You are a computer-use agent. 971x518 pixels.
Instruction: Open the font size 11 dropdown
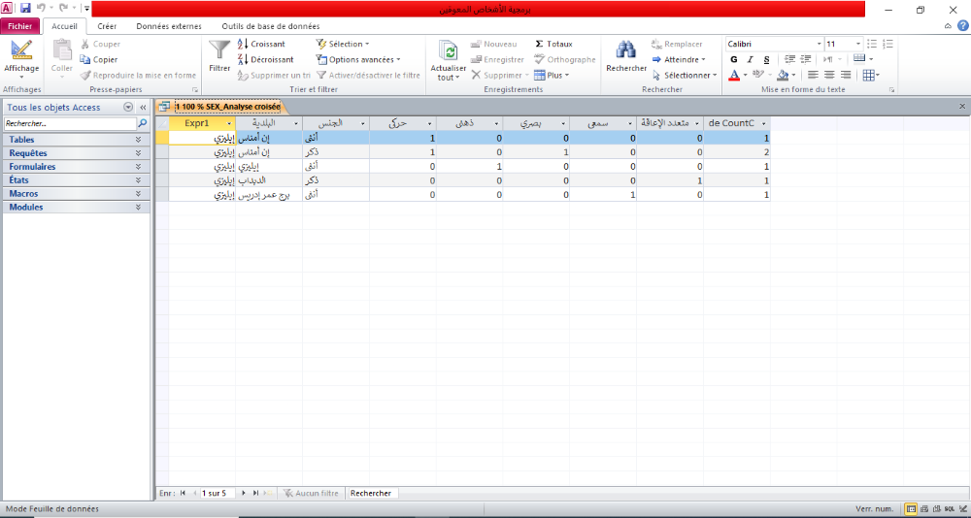point(858,44)
